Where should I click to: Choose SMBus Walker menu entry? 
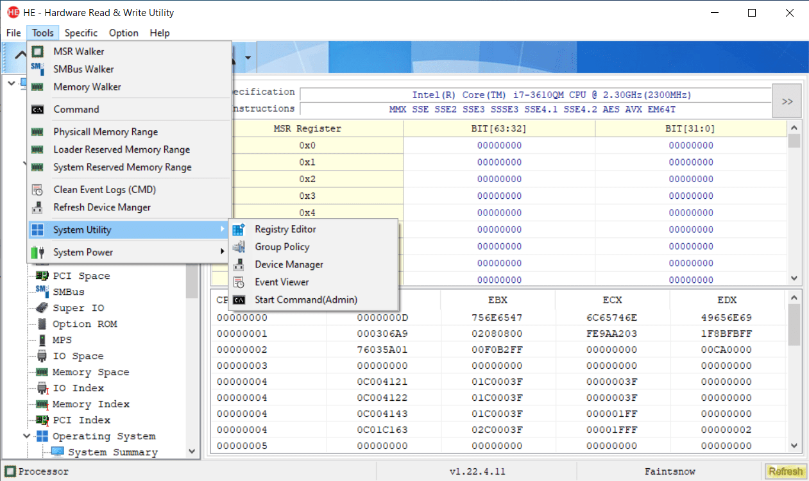click(129, 69)
